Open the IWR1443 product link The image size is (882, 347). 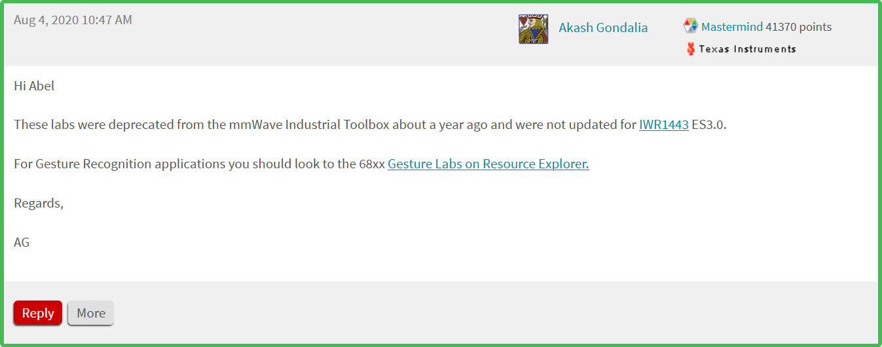[663, 124]
